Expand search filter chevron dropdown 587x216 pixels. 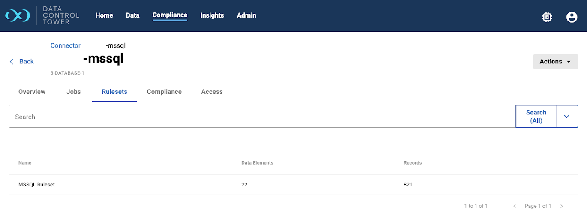click(x=567, y=117)
